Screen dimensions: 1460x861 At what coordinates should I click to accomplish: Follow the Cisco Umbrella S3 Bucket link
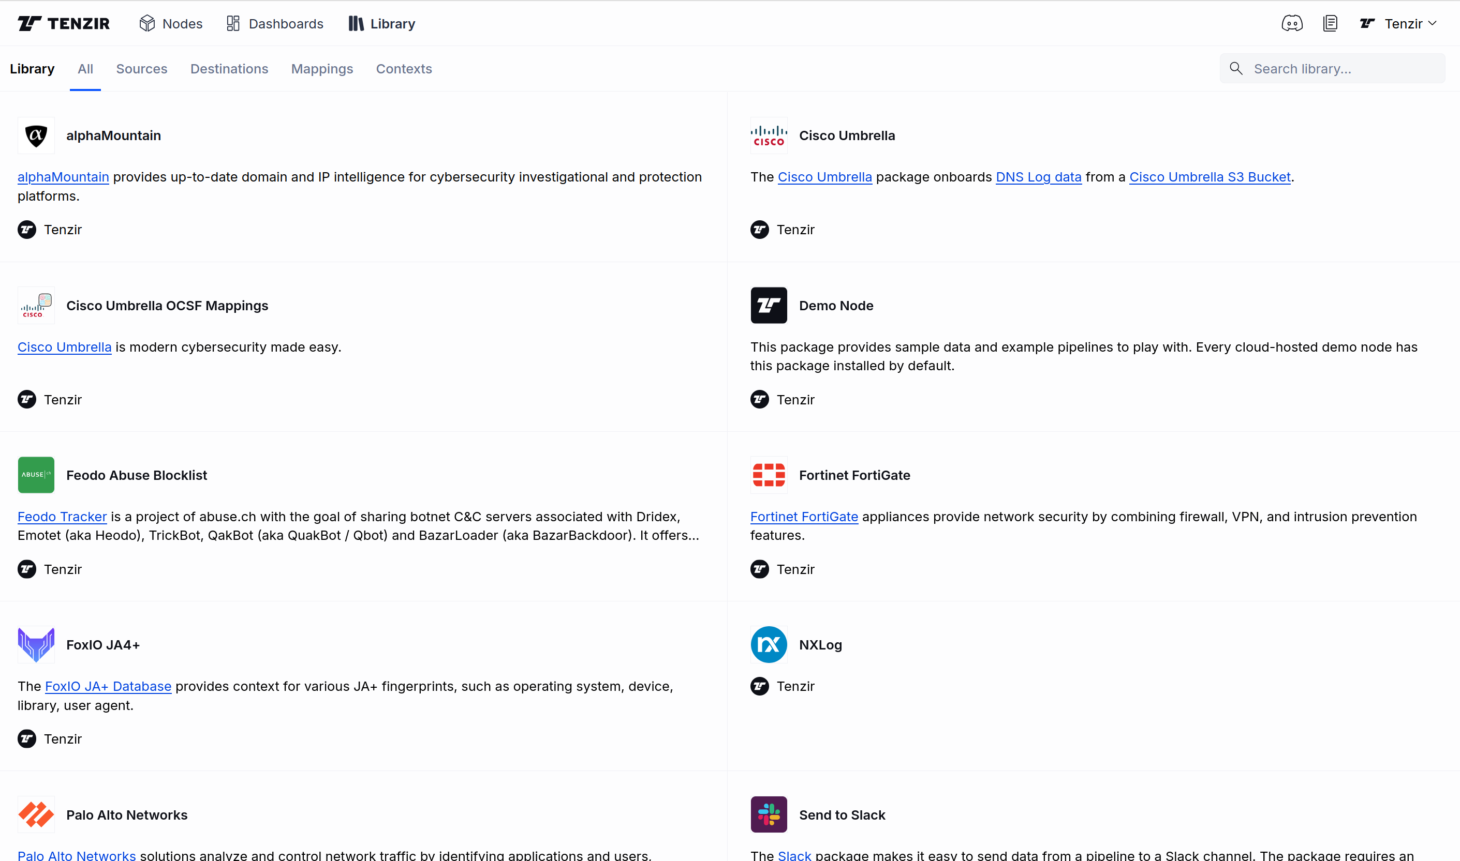click(x=1210, y=177)
